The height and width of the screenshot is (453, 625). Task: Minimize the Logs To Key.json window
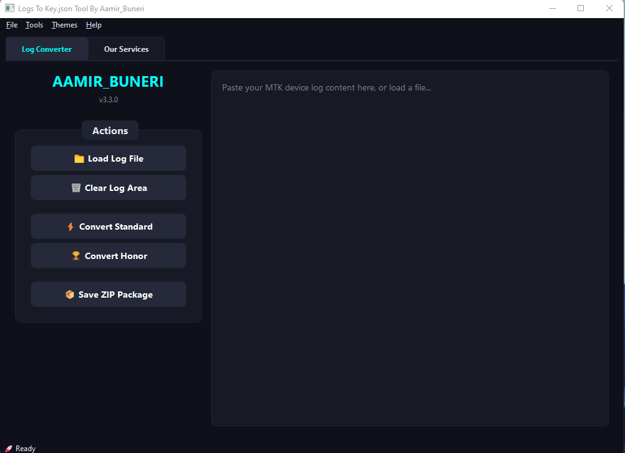[x=553, y=9]
